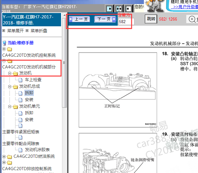Open 拆卸 under 发动机单元

pyautogui.click(x=29, y=113)
